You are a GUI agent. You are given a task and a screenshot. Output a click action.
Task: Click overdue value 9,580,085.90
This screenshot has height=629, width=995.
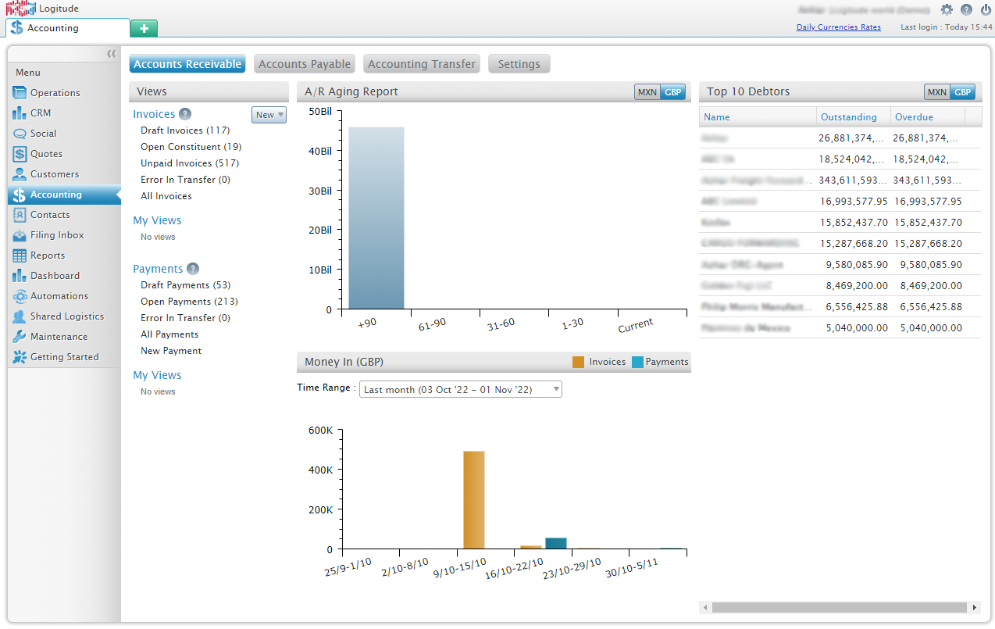point(931,265)
